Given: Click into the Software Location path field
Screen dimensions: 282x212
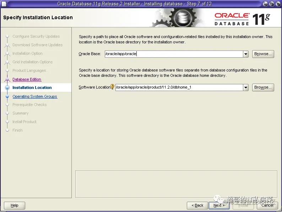Looking at the screenshot, I should [179, 88].
